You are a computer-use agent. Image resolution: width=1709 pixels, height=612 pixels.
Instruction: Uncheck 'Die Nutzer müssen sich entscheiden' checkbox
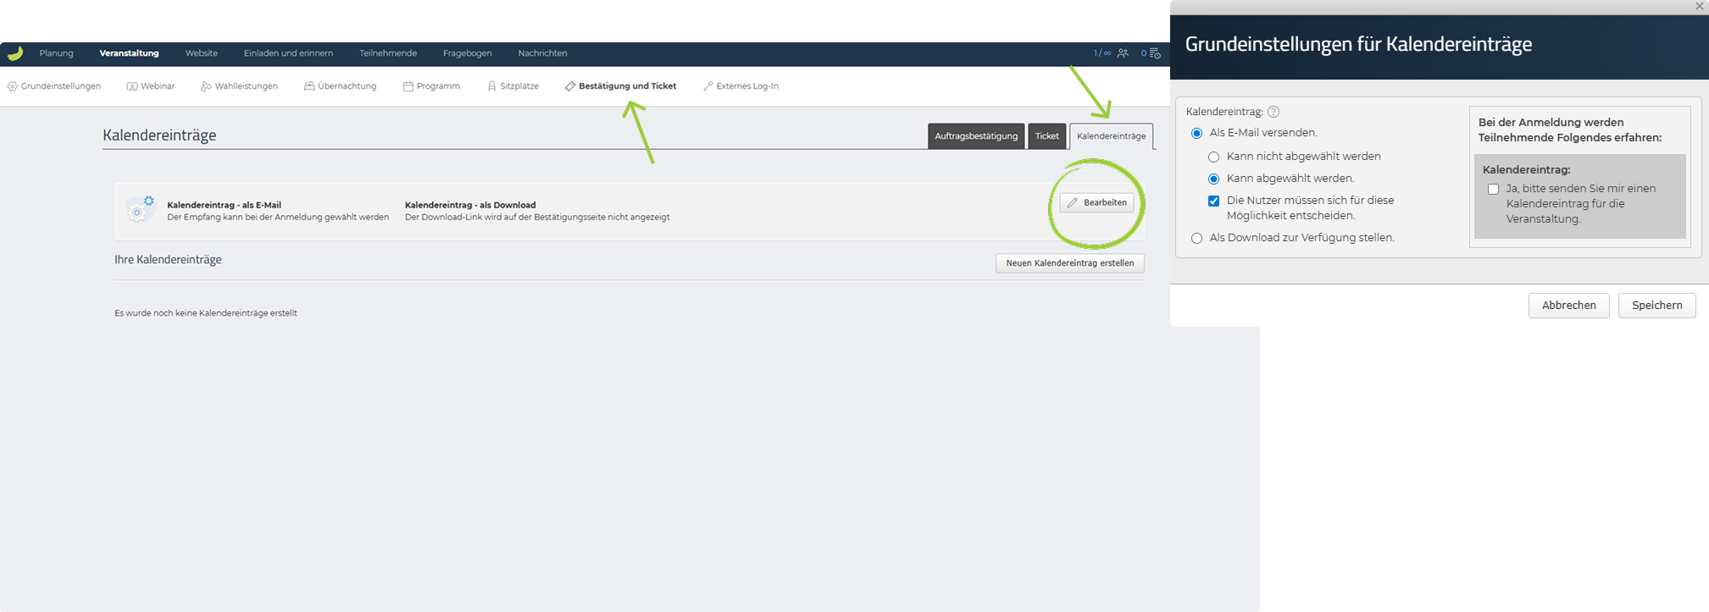1213,201
